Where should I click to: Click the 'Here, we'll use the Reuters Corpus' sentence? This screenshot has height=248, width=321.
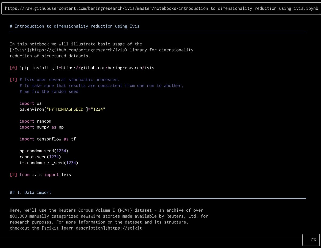106,210
